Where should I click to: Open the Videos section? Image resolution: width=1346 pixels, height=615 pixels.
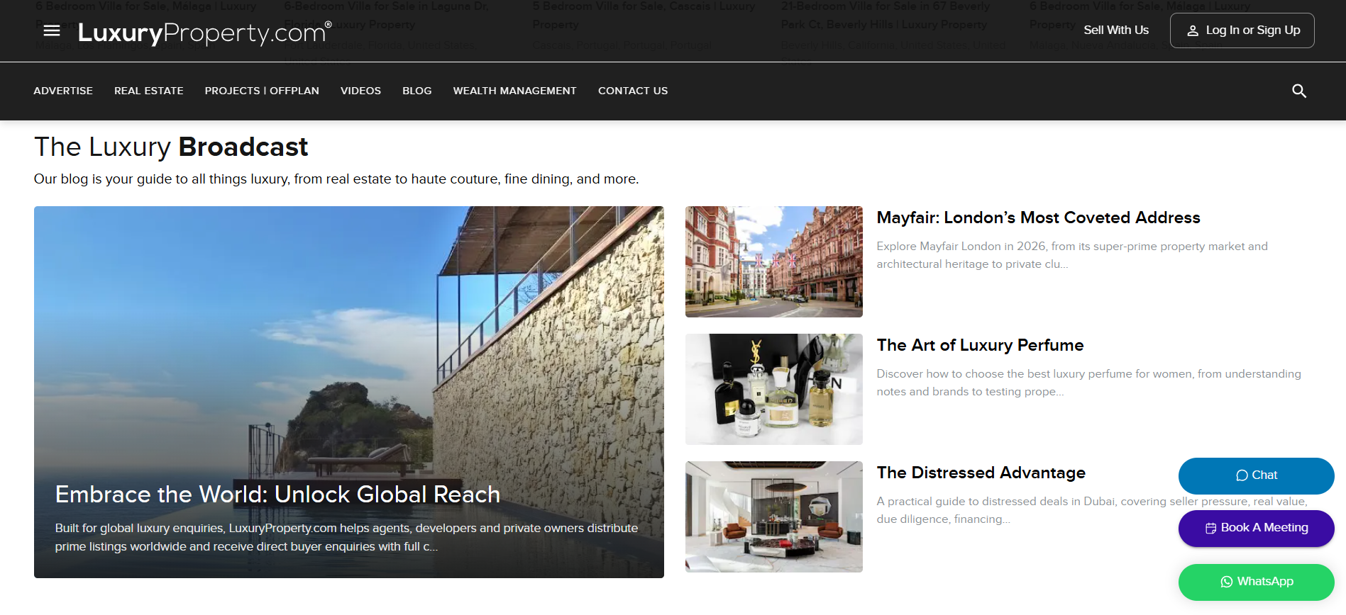point(360,91)
